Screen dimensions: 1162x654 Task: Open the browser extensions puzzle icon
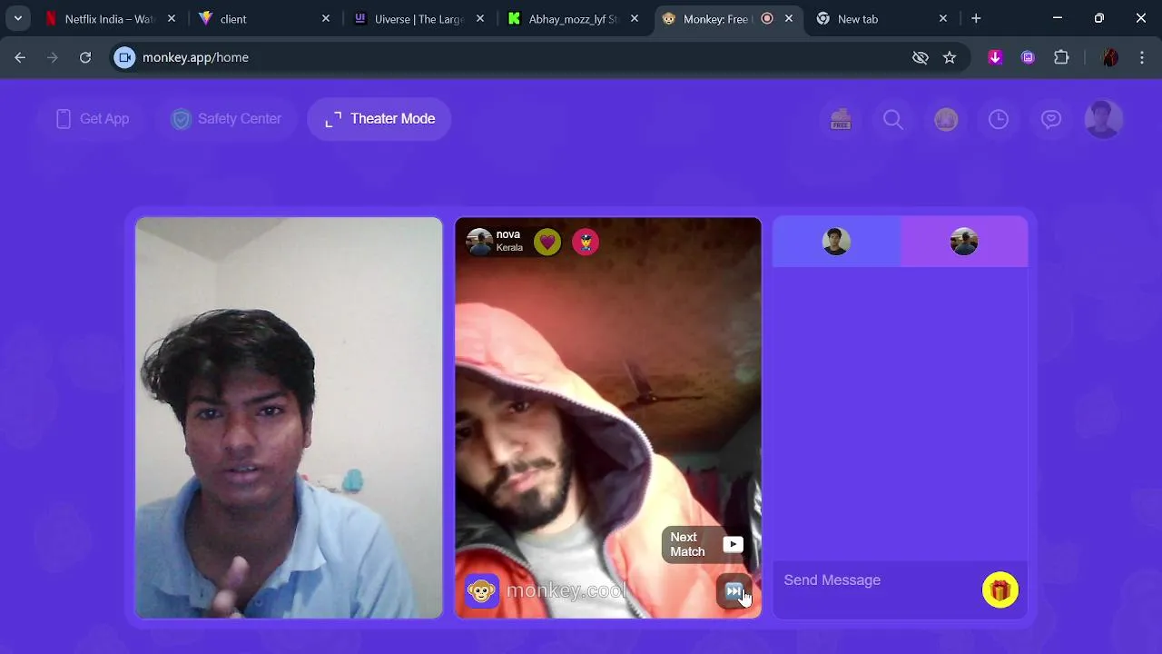[1061, 57]
